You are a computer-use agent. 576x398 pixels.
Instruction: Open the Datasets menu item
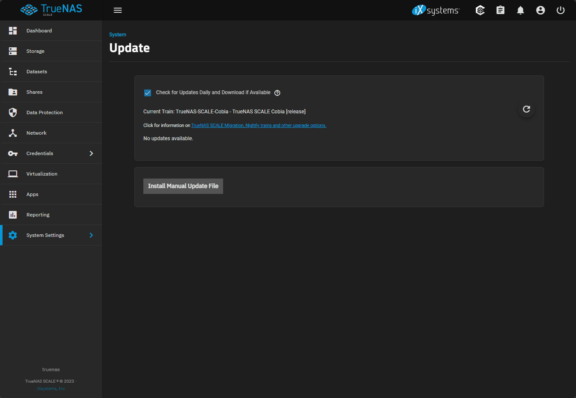pos(51,72)
